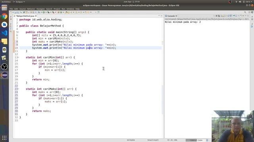This screenshot has width=254, height=142.
Task: Open the Project menu
Action: click(57, 9)
